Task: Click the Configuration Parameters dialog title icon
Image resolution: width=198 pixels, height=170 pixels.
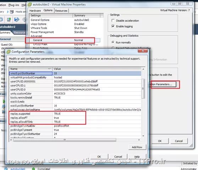Action: (x=9, y=52)
